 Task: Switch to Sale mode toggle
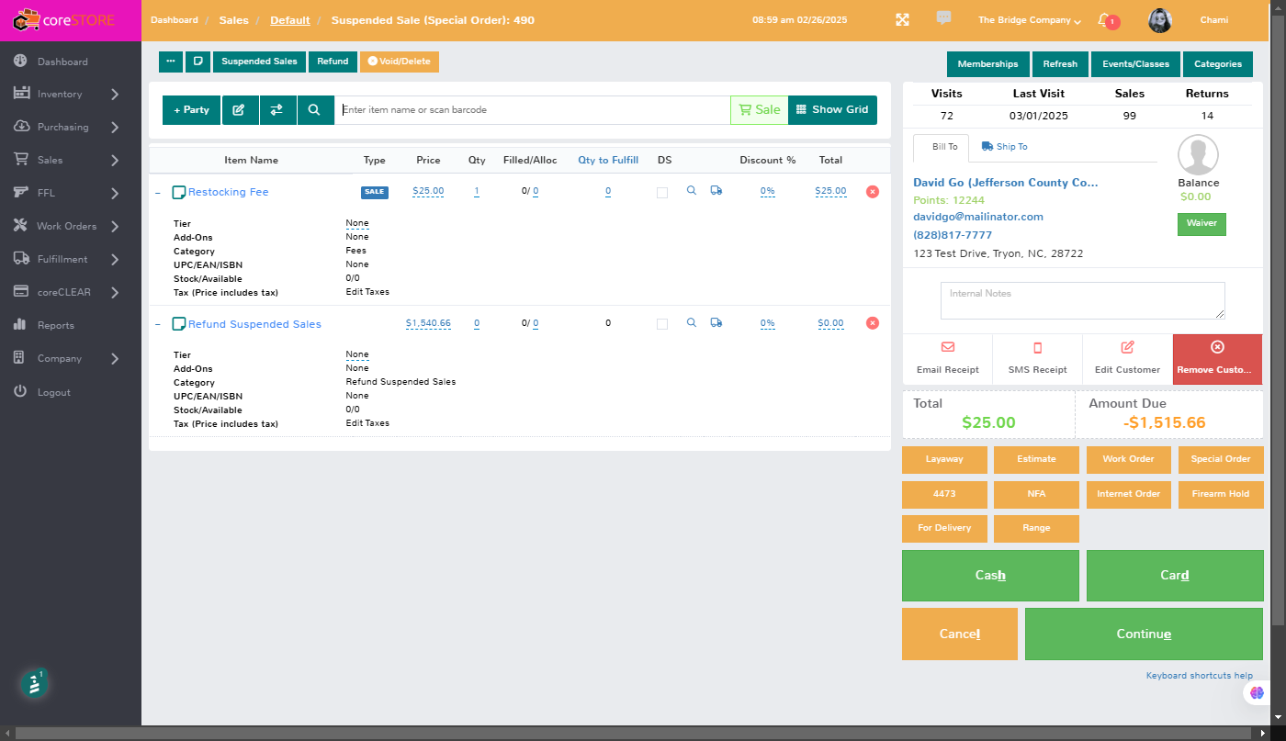point(759,110)
